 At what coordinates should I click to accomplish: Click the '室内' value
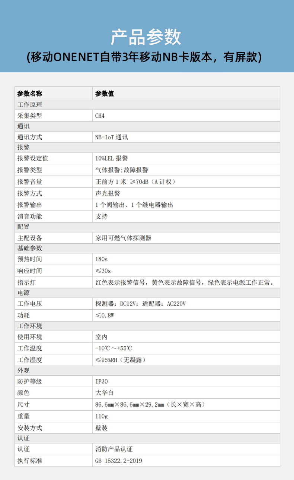tap(102, 337)
